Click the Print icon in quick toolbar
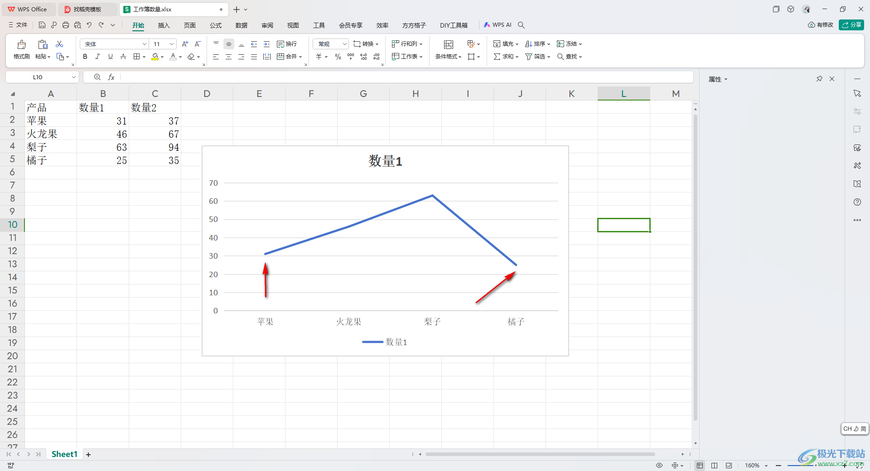The height and width of the screenshot is (471, 870). click(66, 25)
